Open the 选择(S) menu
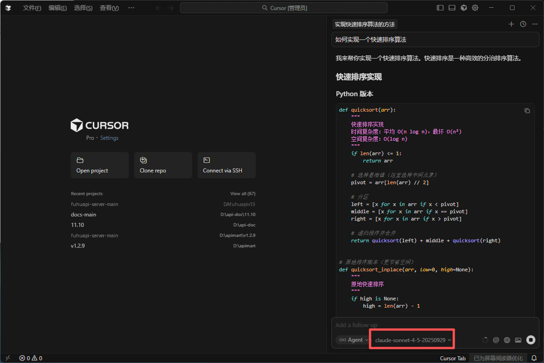 pyautogui.click(x=83, y=8)
